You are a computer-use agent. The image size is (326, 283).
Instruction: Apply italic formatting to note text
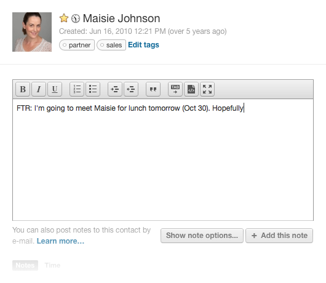pos(39,89)
